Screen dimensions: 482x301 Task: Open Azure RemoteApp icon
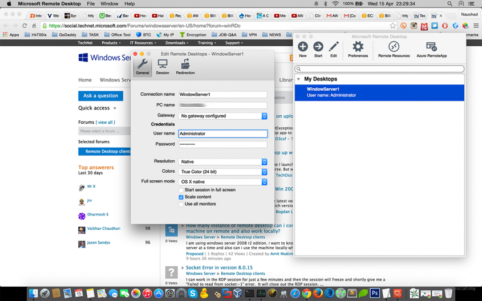tap(431, 47)
